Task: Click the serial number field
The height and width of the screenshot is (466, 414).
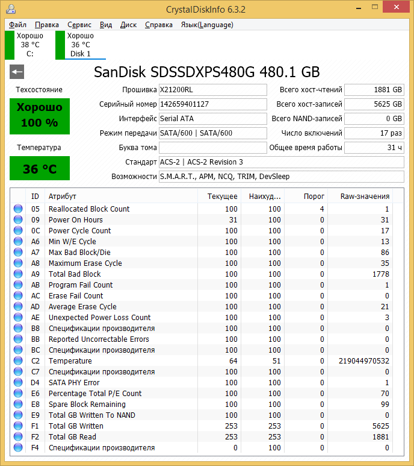Action: pos(212,104)
